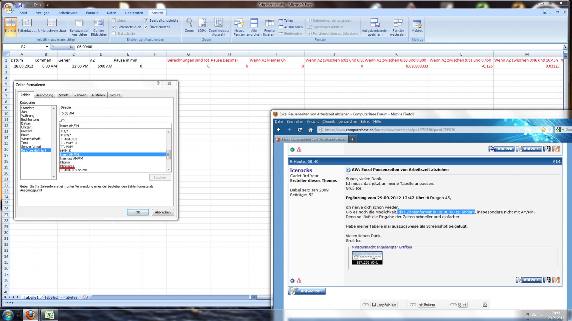Screen dimensions: 572x321
Task: Open icerocks user profile link
Action: click(301, 170)
